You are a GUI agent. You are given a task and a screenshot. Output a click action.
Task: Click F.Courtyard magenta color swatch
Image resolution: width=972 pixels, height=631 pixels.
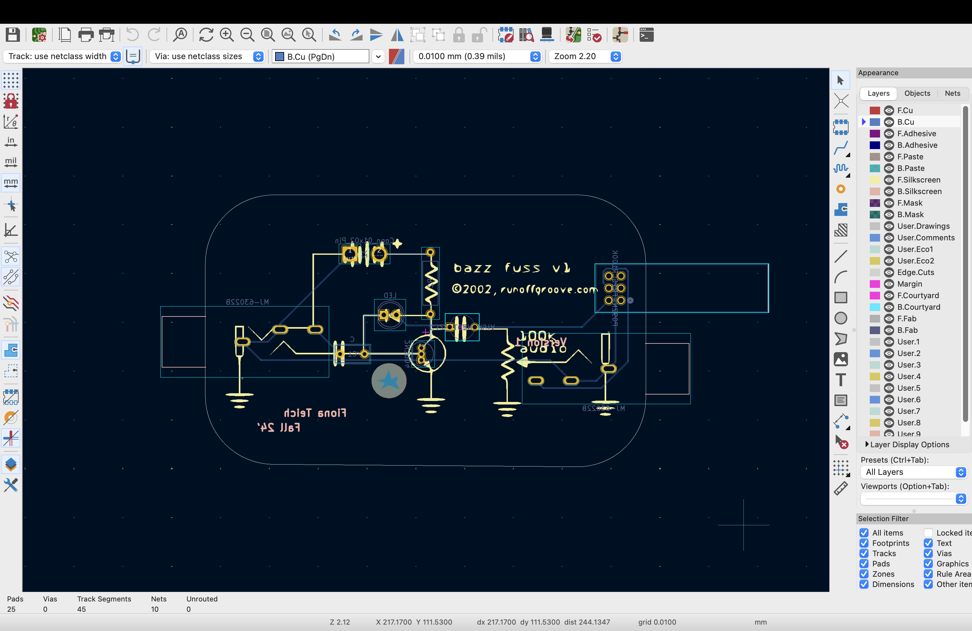point(874,296)
